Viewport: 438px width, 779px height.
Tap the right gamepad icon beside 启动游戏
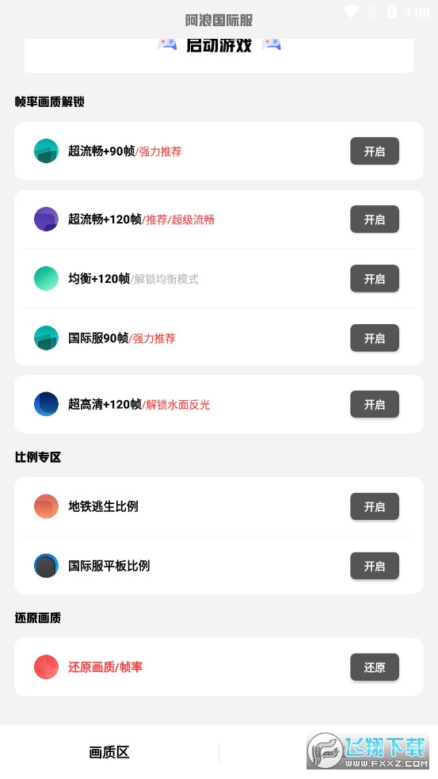[x=271, y=44]
